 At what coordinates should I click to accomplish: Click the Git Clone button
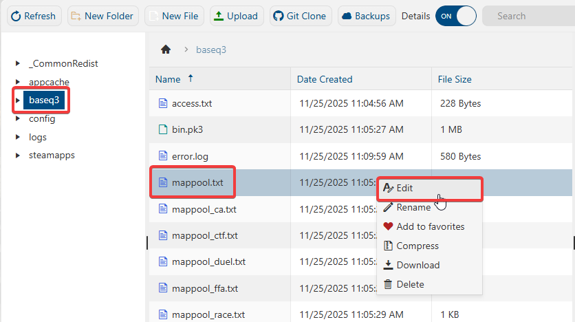pyautogui.click(x=301, y=16)
